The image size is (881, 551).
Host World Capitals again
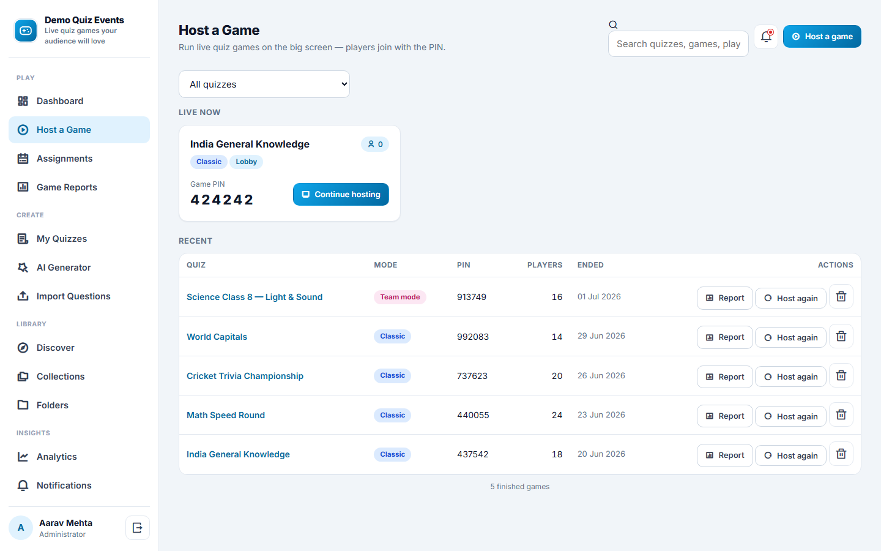pyautogui.click(x=790, y=337)
